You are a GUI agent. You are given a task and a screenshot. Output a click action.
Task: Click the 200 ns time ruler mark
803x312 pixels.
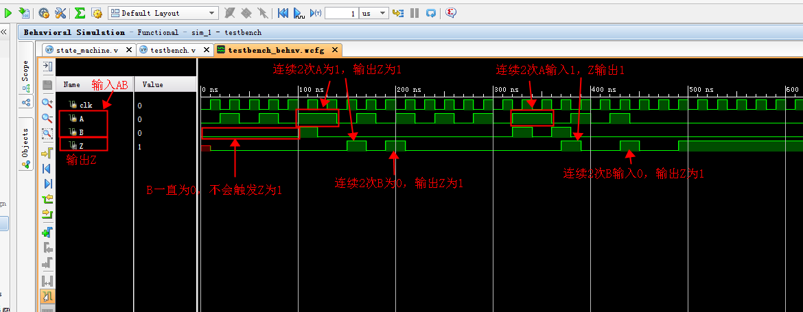pyautogui.click(x=409, y=90)
